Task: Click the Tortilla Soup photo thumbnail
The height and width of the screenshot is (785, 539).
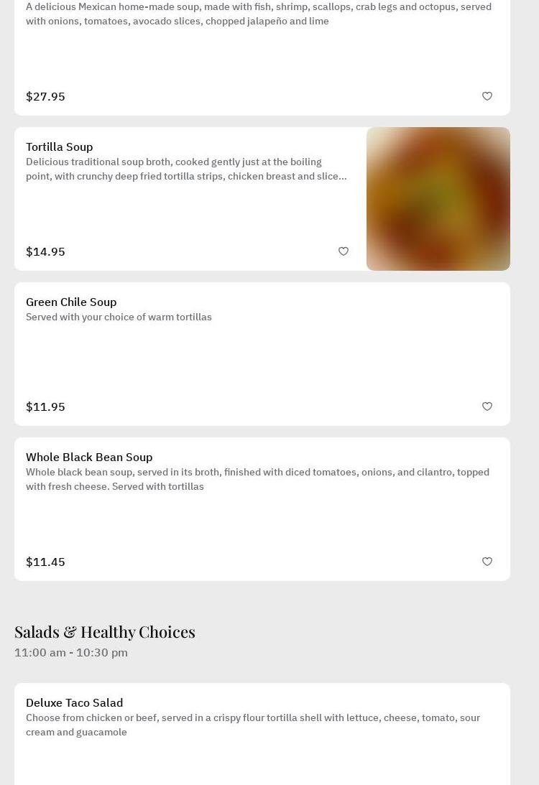Action: (438, 199)
